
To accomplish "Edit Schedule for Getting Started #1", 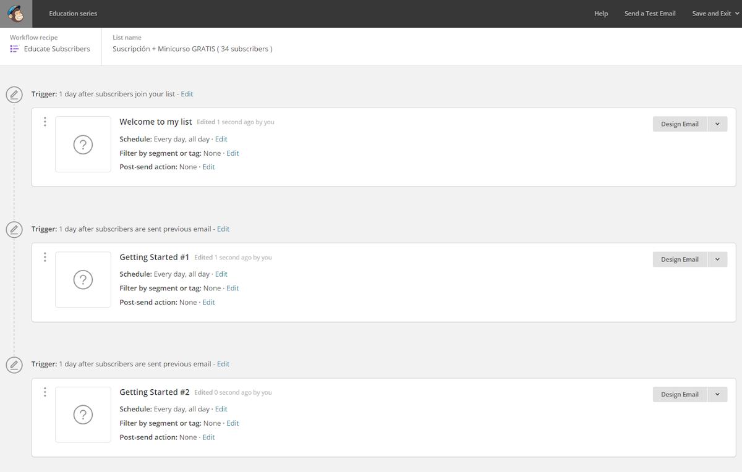I will [221, 274].
